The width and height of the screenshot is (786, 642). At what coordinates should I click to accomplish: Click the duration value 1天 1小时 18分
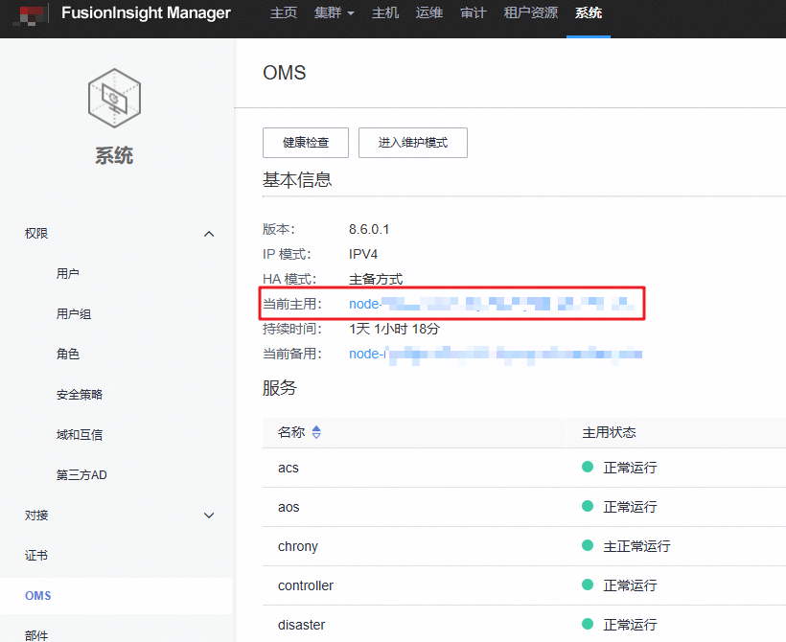click(395, 329)
